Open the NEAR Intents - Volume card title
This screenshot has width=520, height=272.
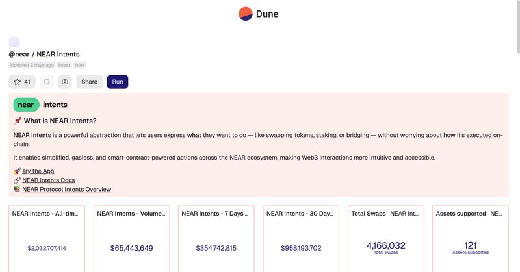point(131,214)
